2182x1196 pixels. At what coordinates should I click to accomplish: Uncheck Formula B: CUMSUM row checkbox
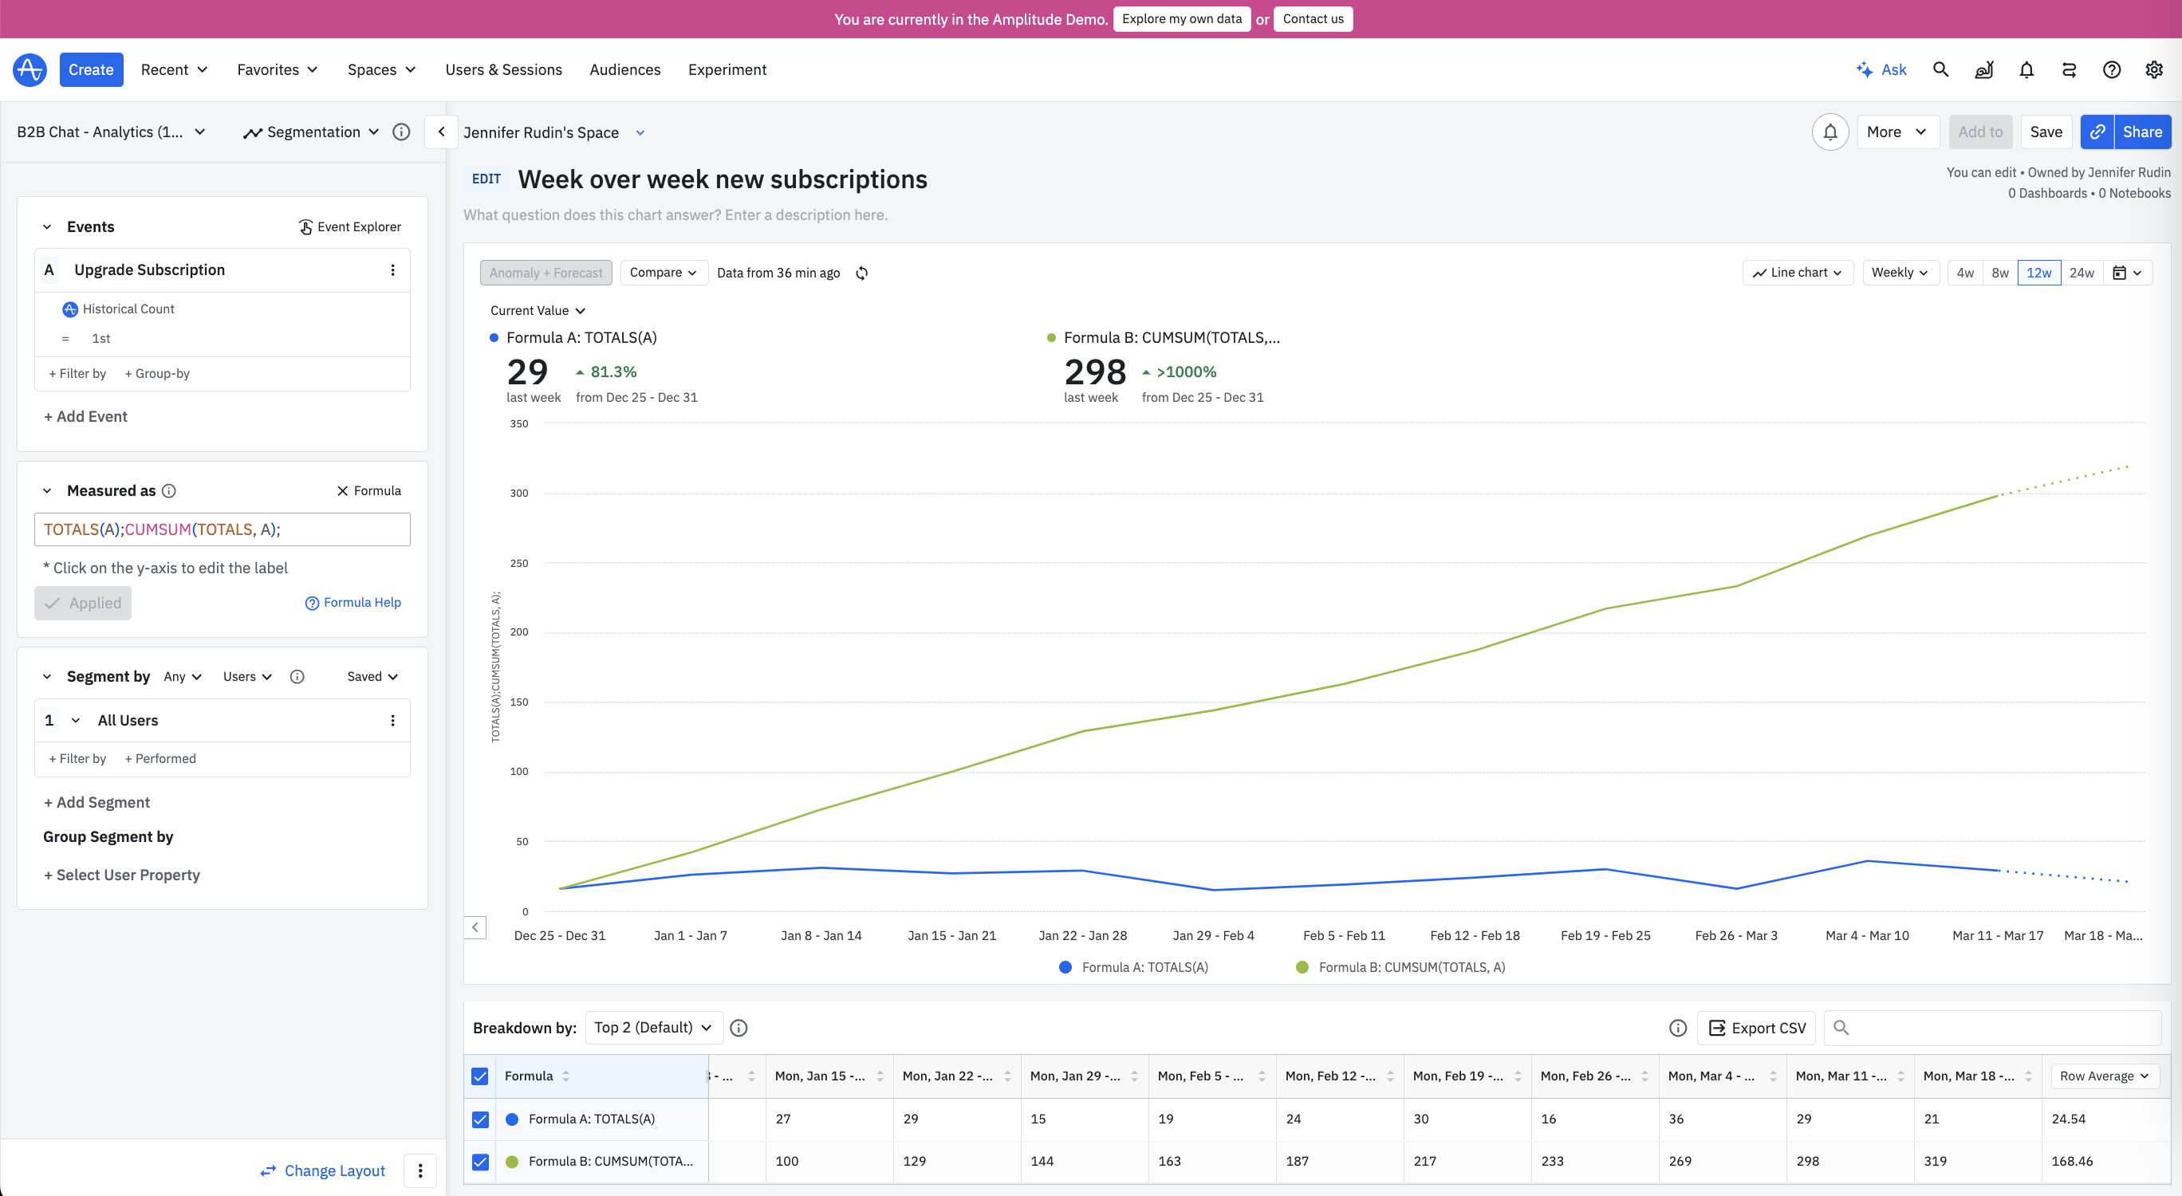pyautogui.click(x=480, y=1161)
